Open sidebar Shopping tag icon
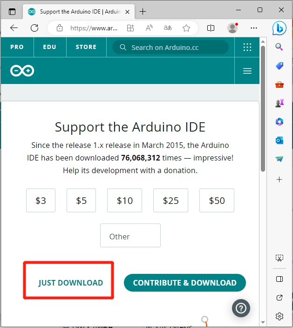 [279, 66]
